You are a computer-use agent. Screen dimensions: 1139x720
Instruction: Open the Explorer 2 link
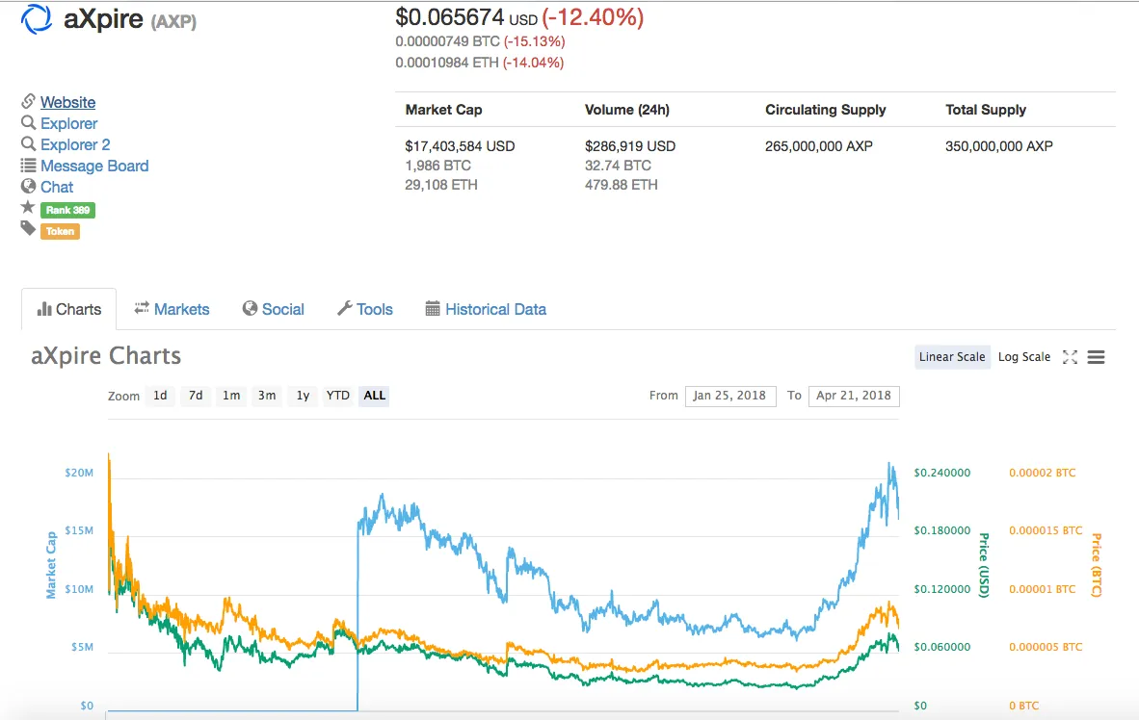coord(75,144)
